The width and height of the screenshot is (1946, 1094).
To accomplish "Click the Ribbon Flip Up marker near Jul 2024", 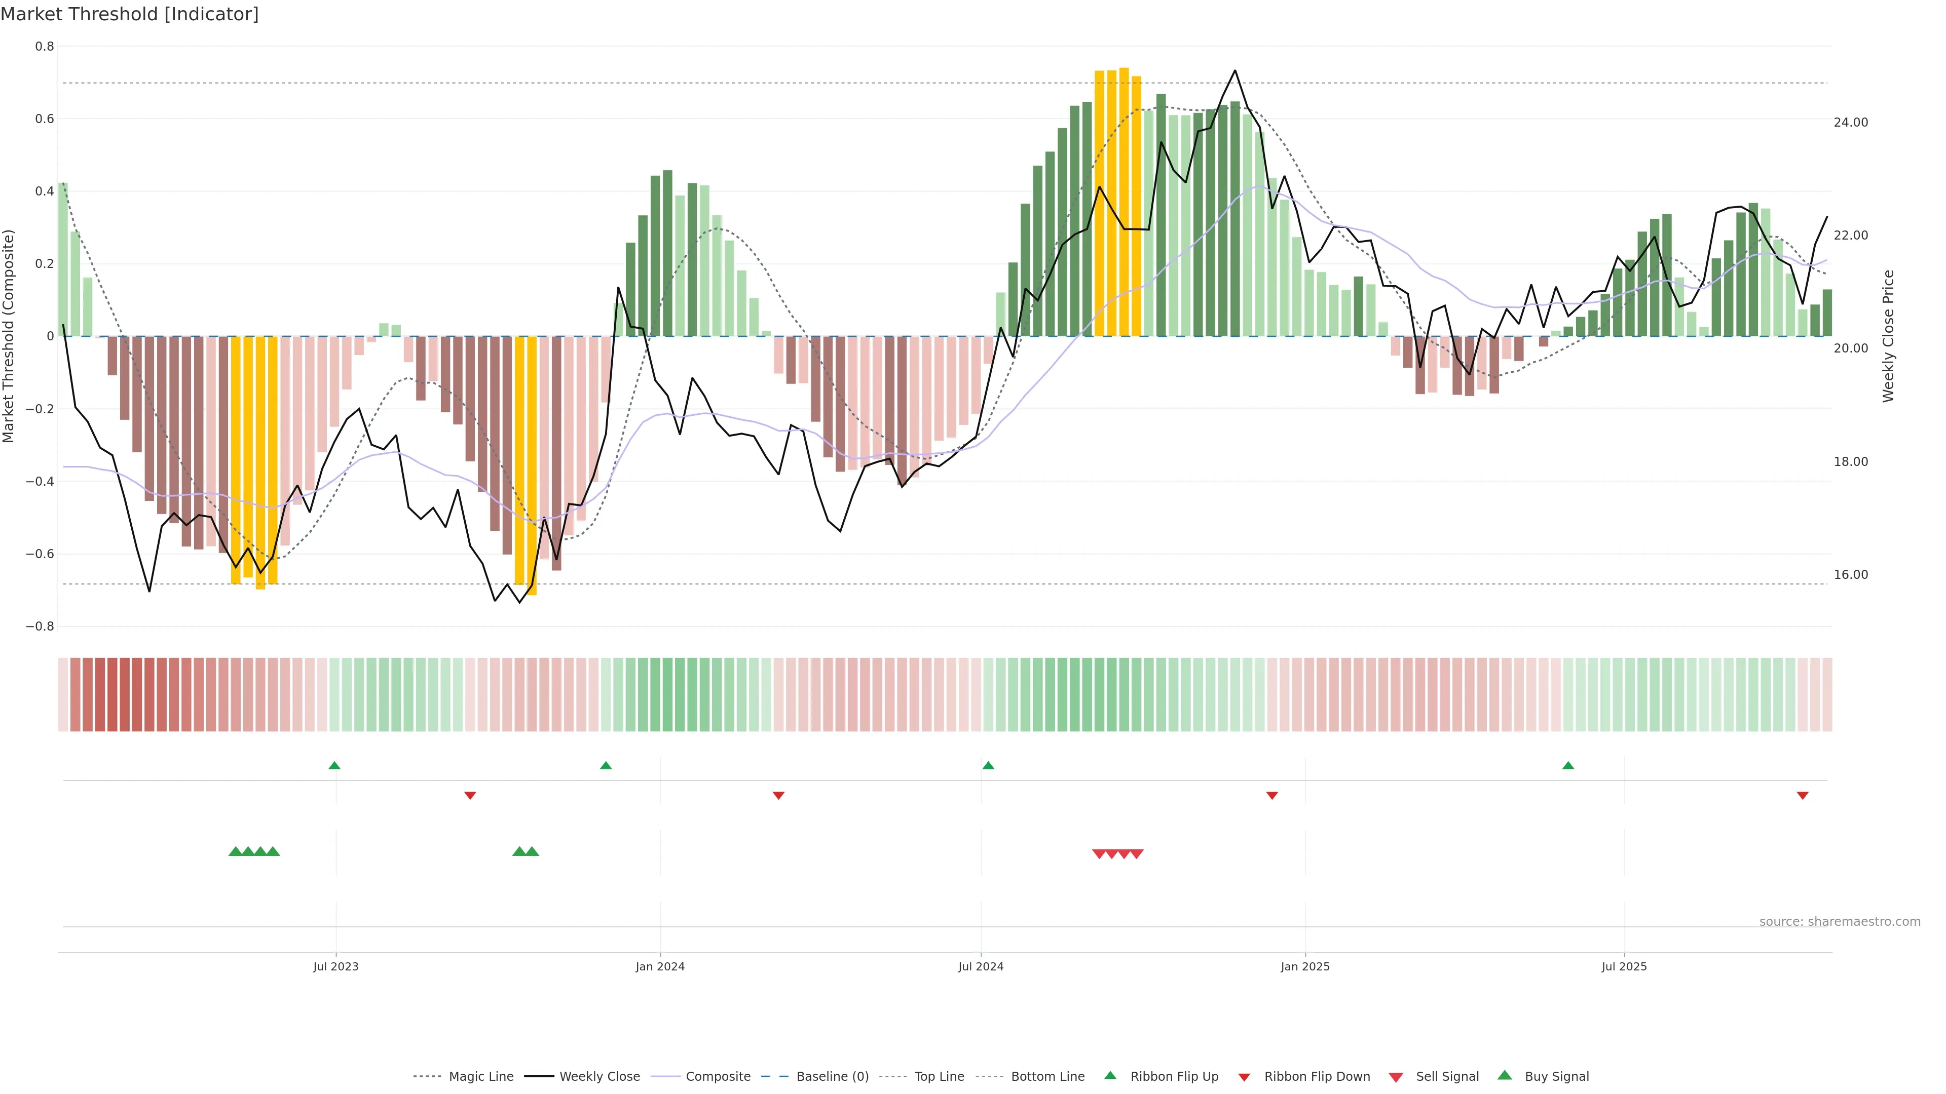I will (988, 766).
